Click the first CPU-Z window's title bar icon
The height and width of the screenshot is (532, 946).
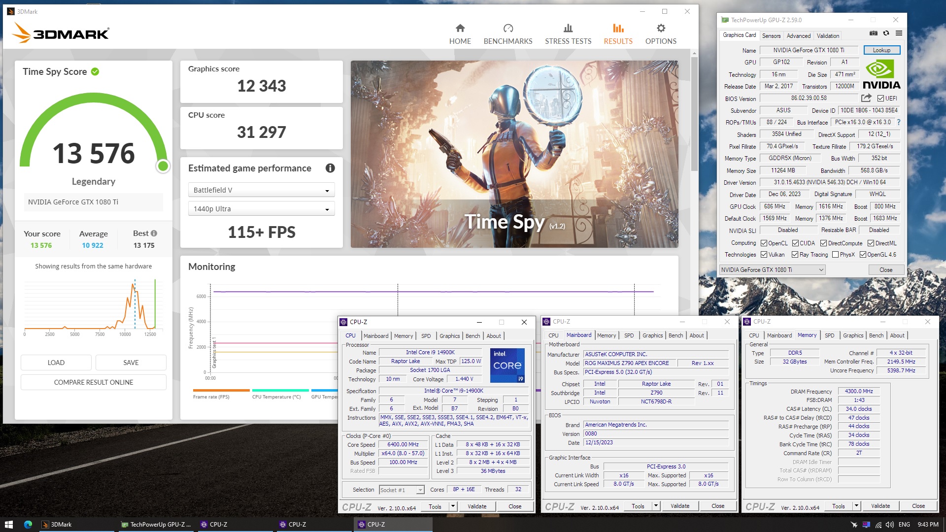click(343, 322)
